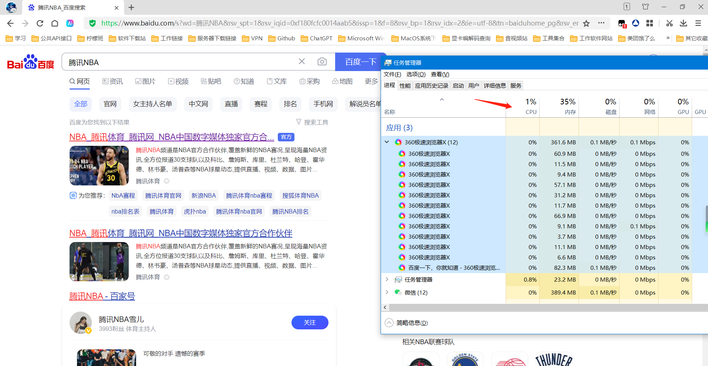708x366 pixels.
Task: Click the Stephen Curry result thumbnail
Action: 99,165
